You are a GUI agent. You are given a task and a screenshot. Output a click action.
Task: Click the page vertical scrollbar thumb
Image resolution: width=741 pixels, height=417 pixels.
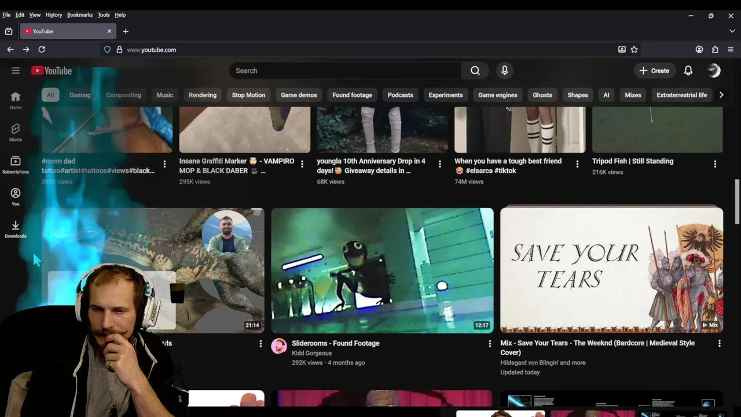(737, 201)
